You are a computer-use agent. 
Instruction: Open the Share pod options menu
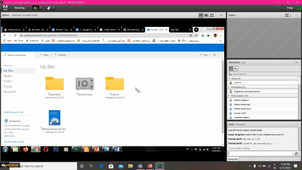[x=221, y=15]
